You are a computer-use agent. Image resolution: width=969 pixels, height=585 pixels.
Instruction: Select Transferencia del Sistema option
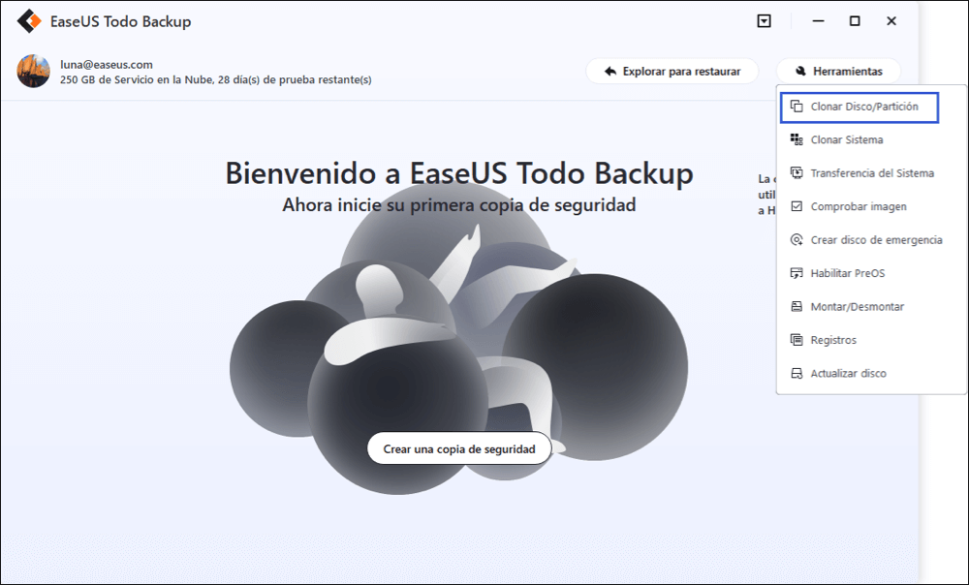coord(871,173)
